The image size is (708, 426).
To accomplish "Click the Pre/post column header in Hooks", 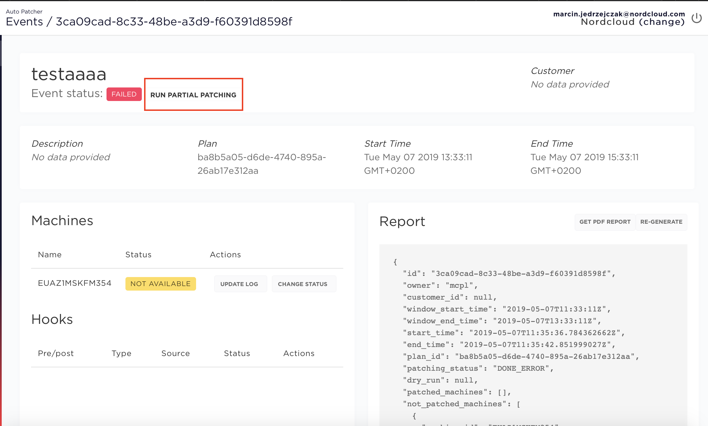I will coord(56,353).
